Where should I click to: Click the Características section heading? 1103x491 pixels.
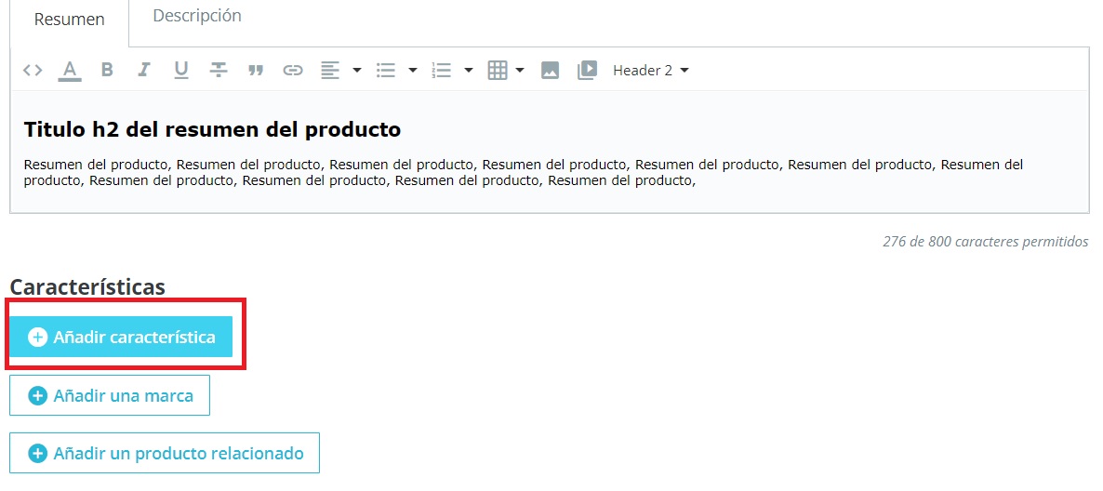[87, 287]
